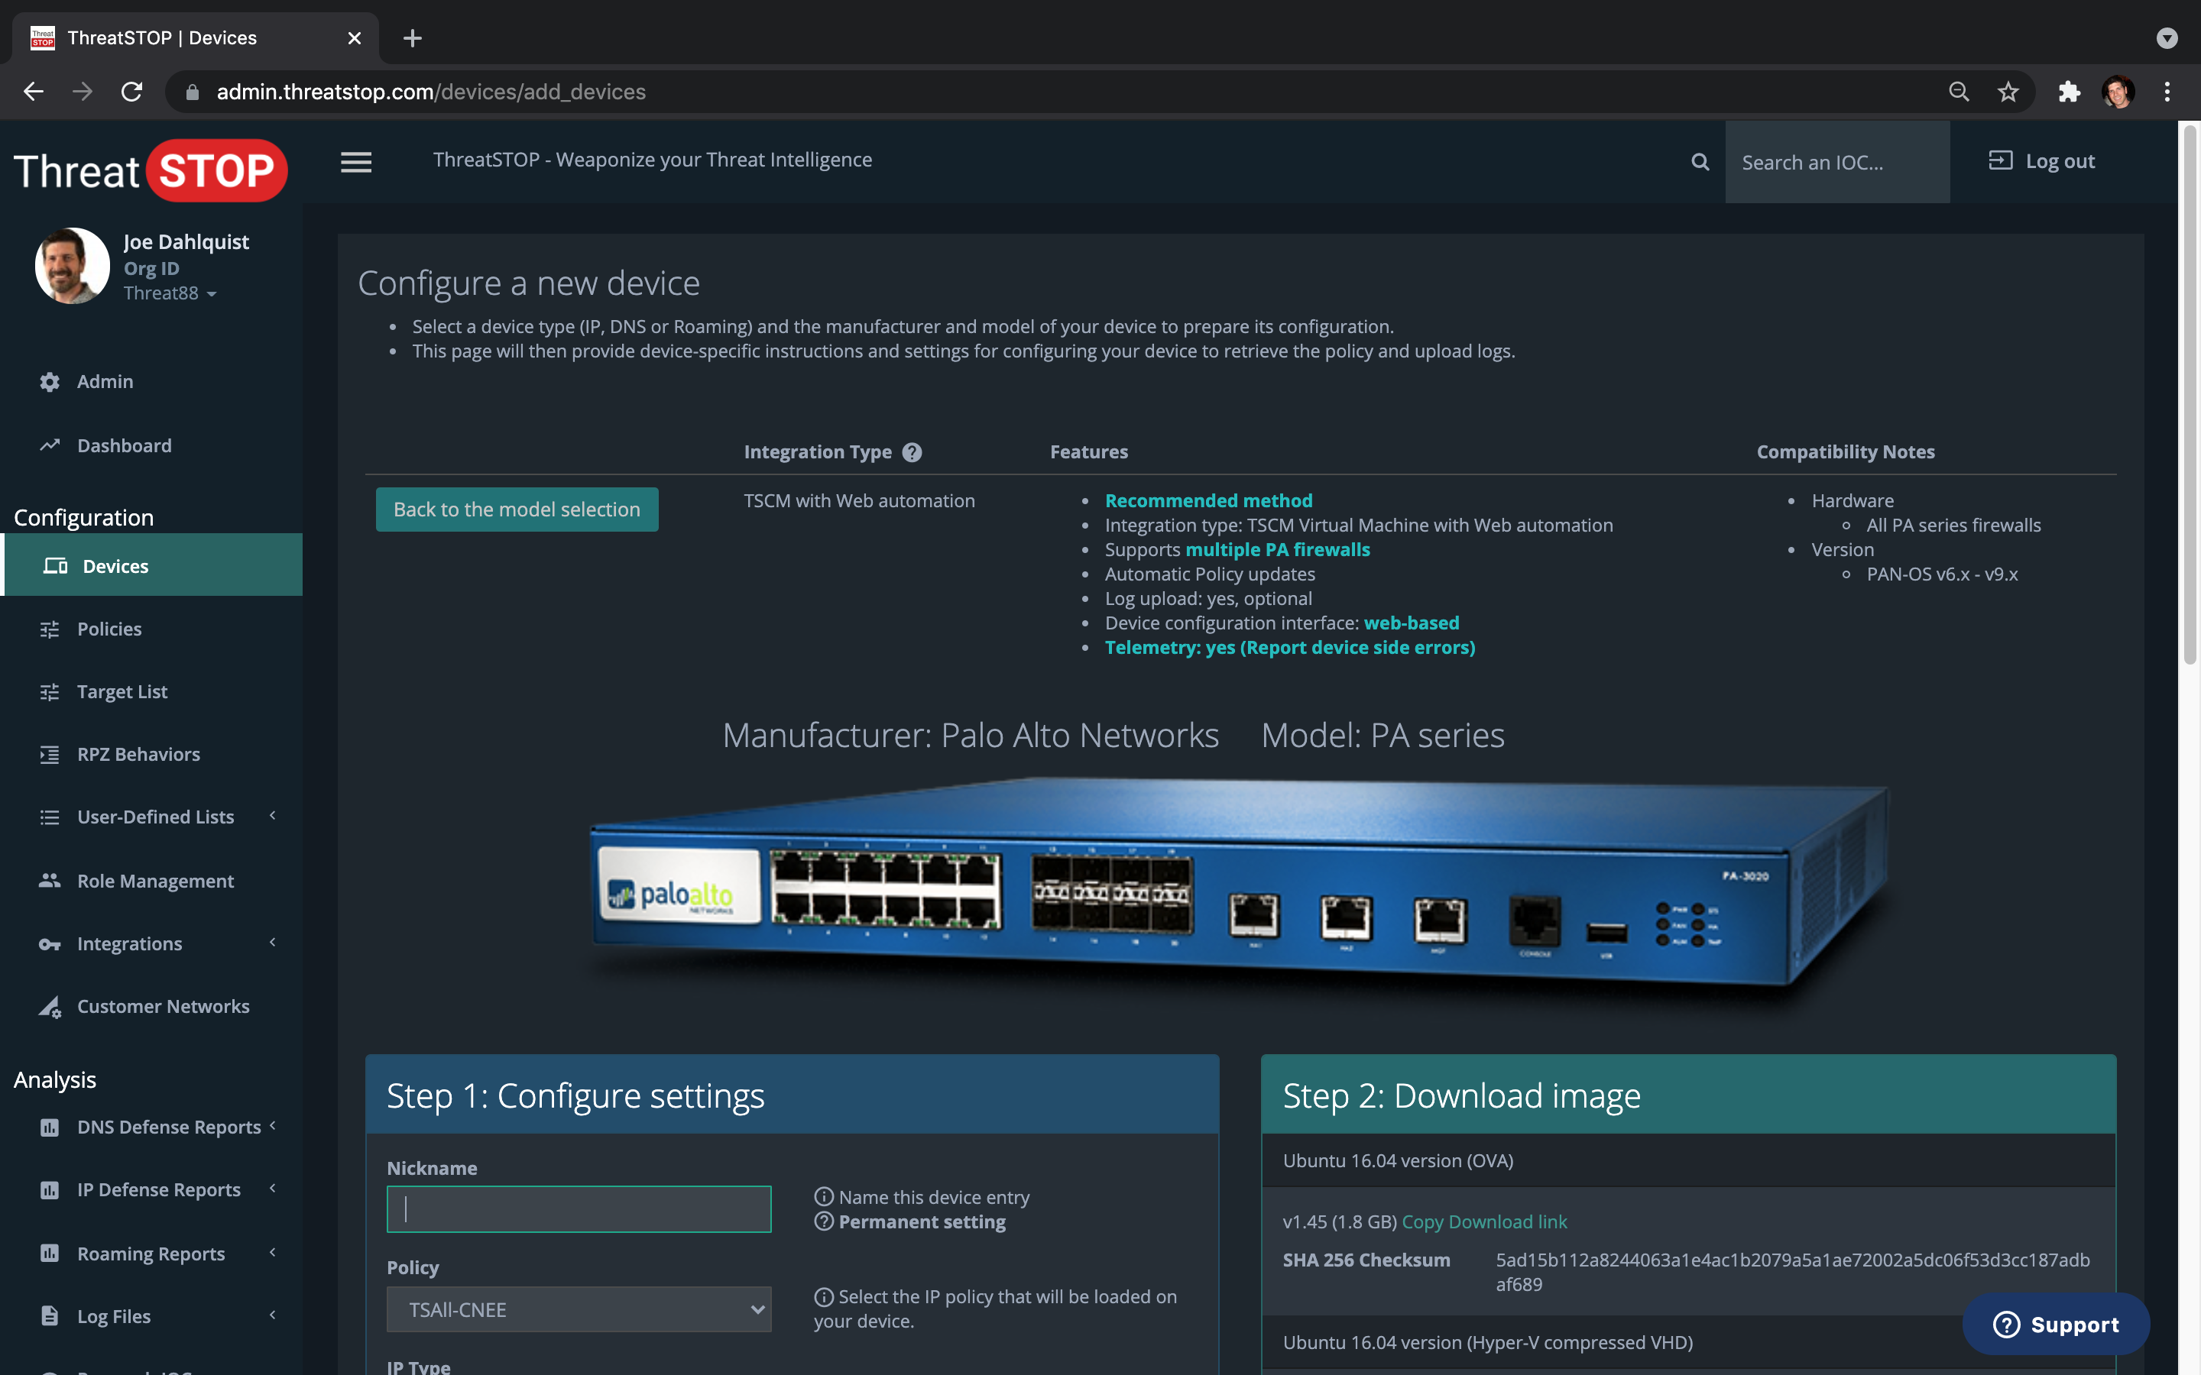Viewport: 2201px width, 1375px height.
Task: Click the browser zoom magnifier icon
Action: [x=1959, y=92]
